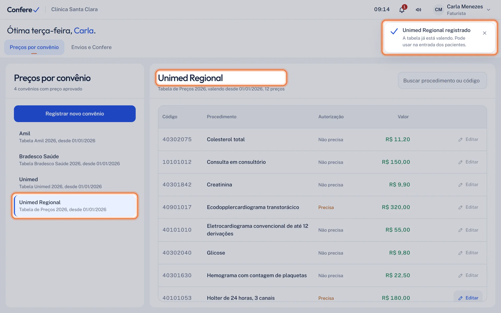
Task: Toggle the sound speaker icon
Action: (418, 10)
